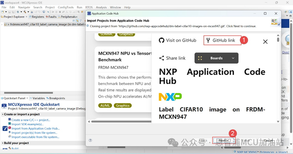
Task: Click the Undo arrow toolbar icon
Action: click(x=36, y=12)
